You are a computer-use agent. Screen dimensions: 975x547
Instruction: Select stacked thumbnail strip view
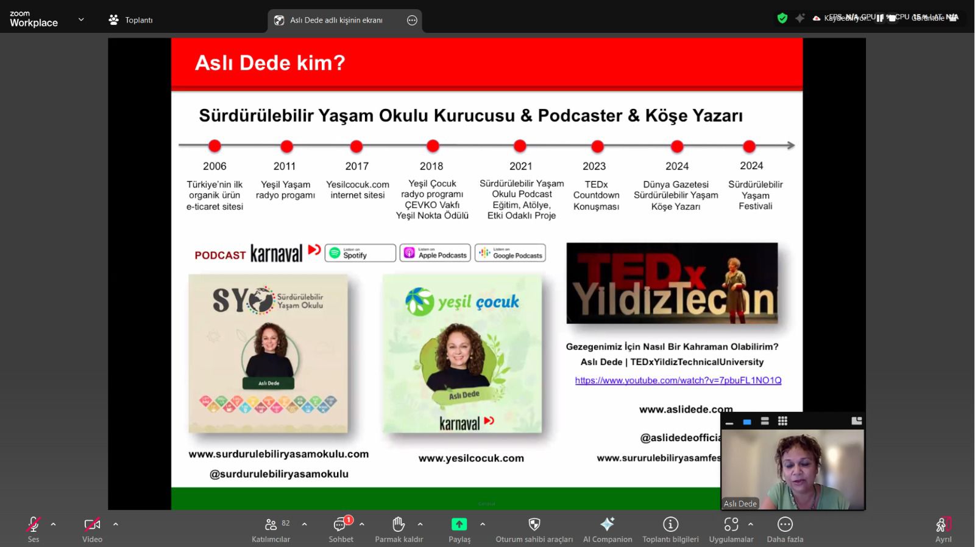tap(765, 421)
